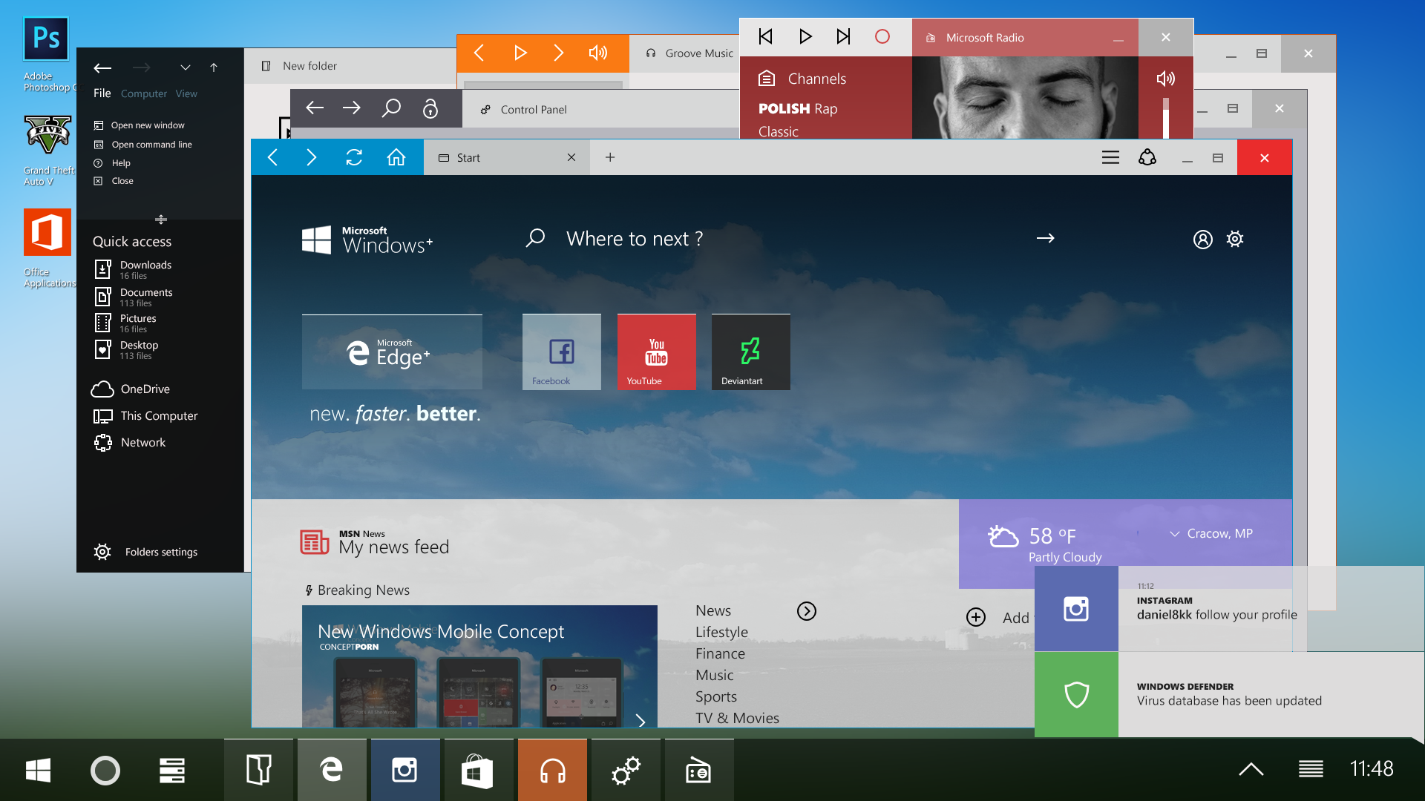The height and width of the screenshot is (801, 1425).
Task: Expand the News category arrow
Action: (x=807, y=610)
